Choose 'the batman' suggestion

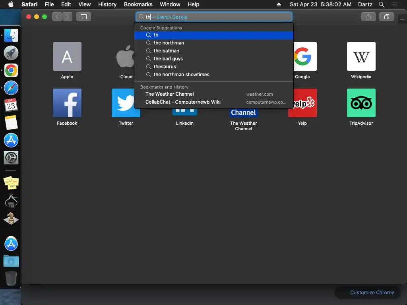point(214,51)
